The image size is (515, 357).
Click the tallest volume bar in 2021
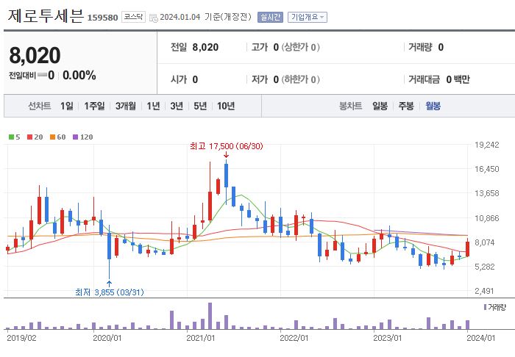[x=210, y=316]
